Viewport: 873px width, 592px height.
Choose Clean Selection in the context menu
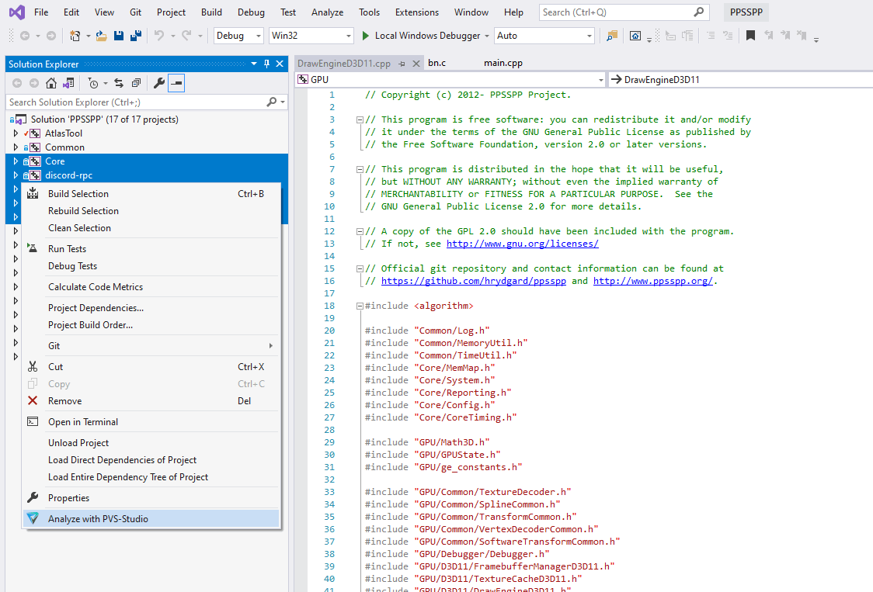[x=151, y=228]
